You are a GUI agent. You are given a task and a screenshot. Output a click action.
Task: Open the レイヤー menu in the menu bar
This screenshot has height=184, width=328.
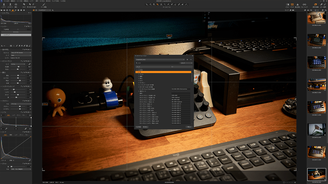tap(32, 1)
